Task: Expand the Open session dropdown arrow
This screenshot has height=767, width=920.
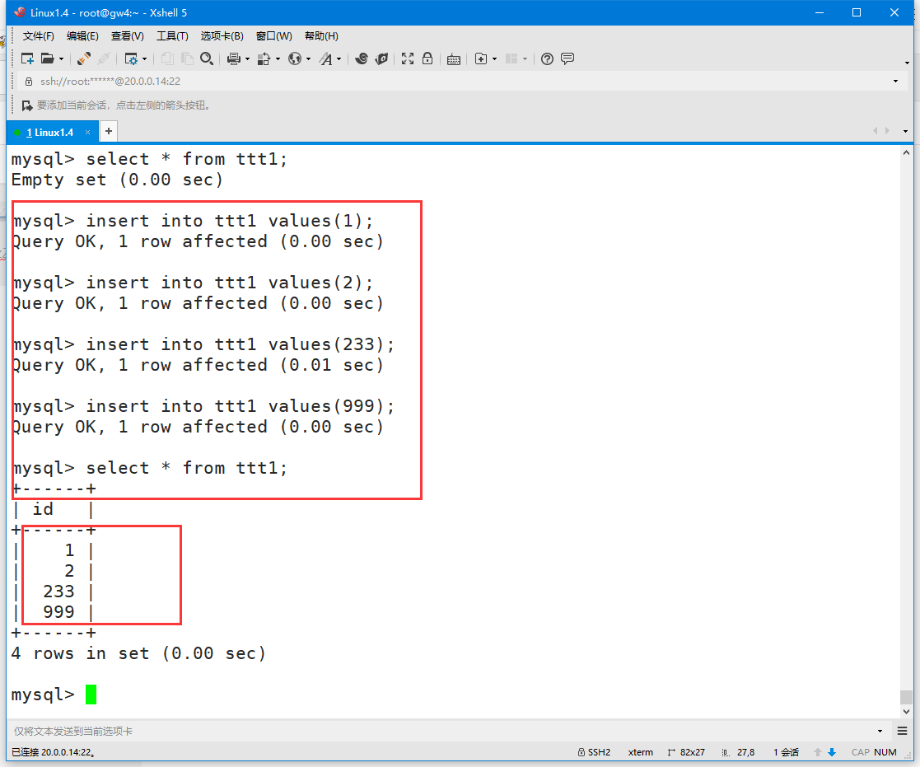Action: coord(61,58)
